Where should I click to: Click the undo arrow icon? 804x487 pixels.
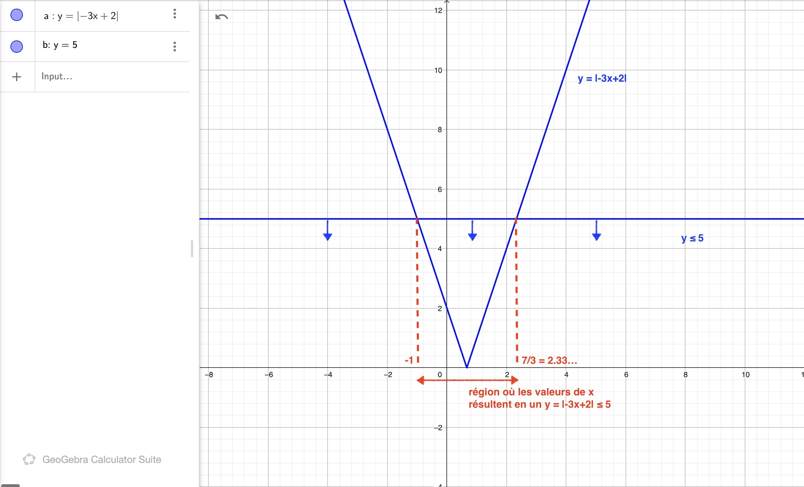[222, 17]
